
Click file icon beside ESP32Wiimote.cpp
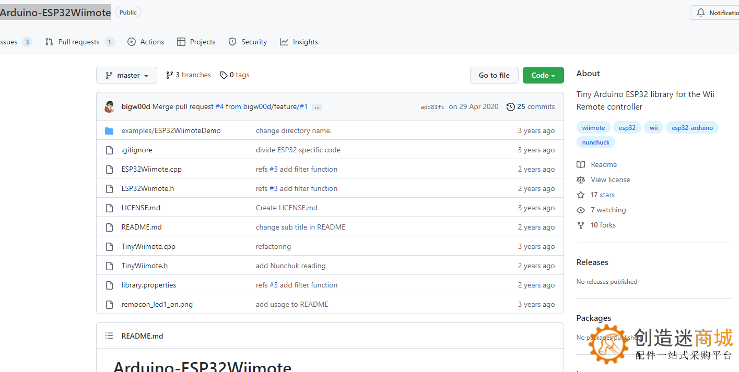point(109,169)
